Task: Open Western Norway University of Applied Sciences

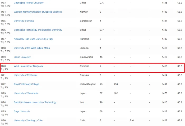Action: click(38, 12)
